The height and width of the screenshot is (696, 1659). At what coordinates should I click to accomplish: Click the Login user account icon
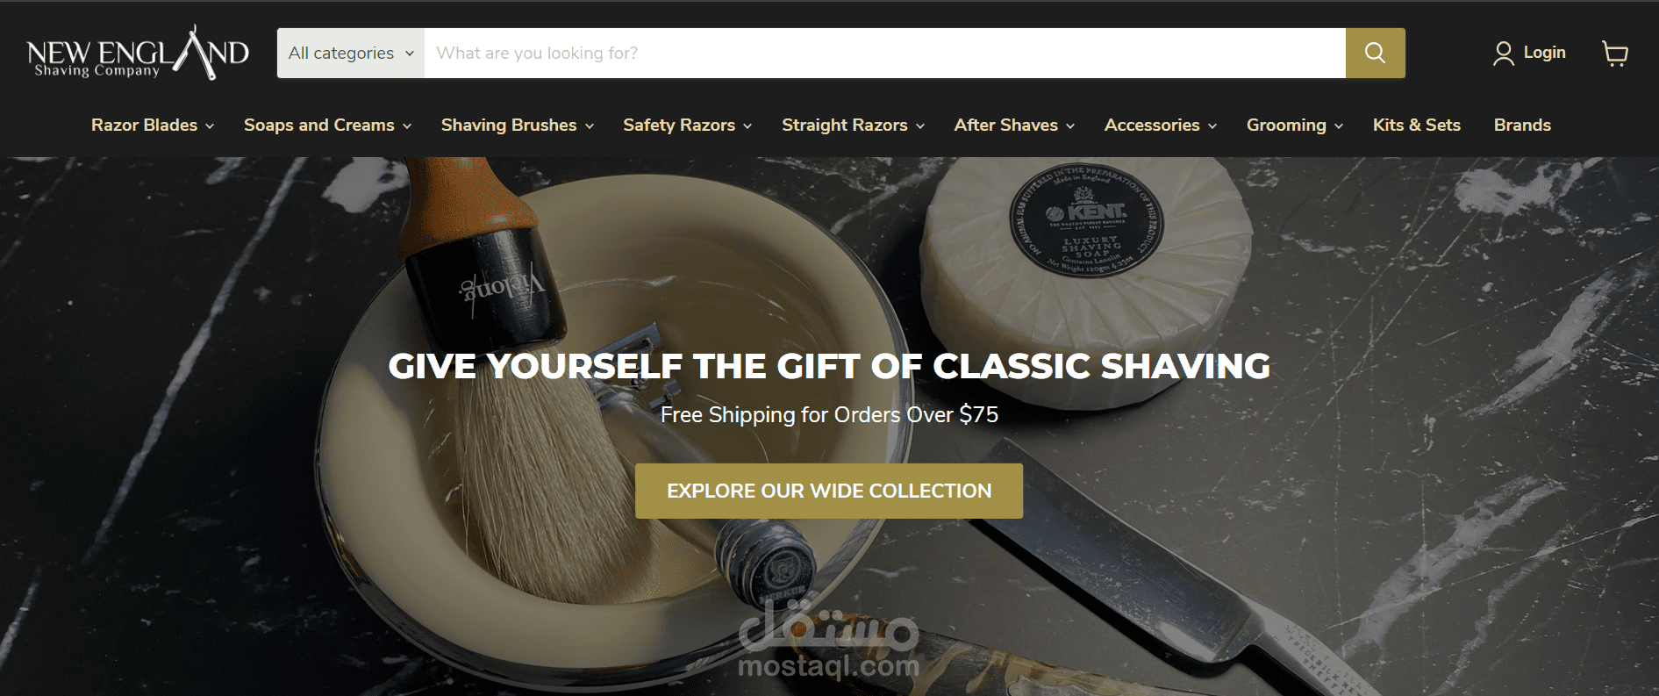pos(1503,54)
